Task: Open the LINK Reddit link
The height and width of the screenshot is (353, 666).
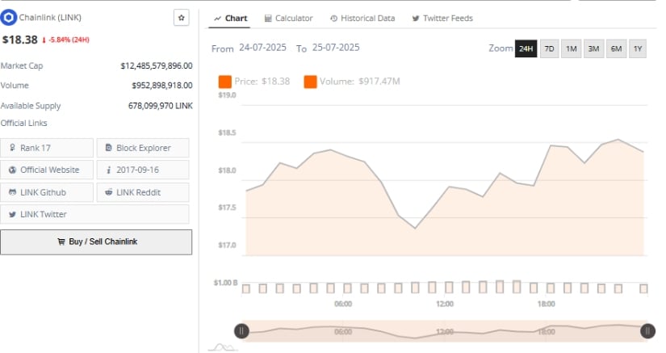Action: (143, 192)
